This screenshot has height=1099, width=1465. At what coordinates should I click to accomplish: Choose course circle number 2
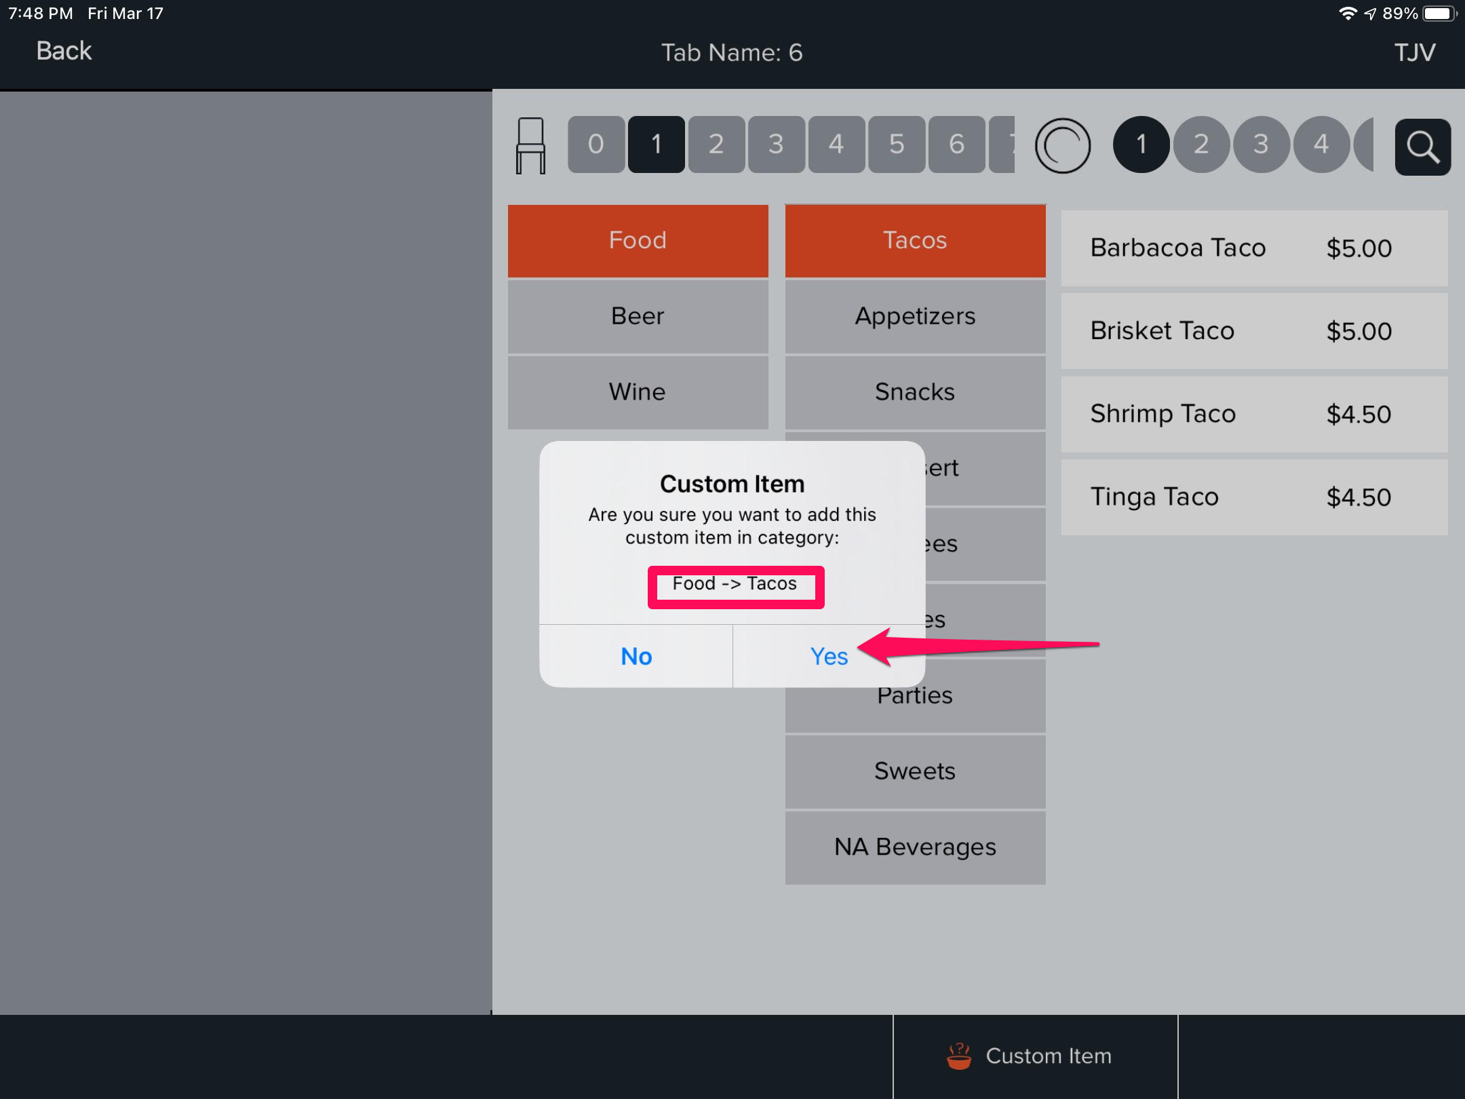[1201, 144]
